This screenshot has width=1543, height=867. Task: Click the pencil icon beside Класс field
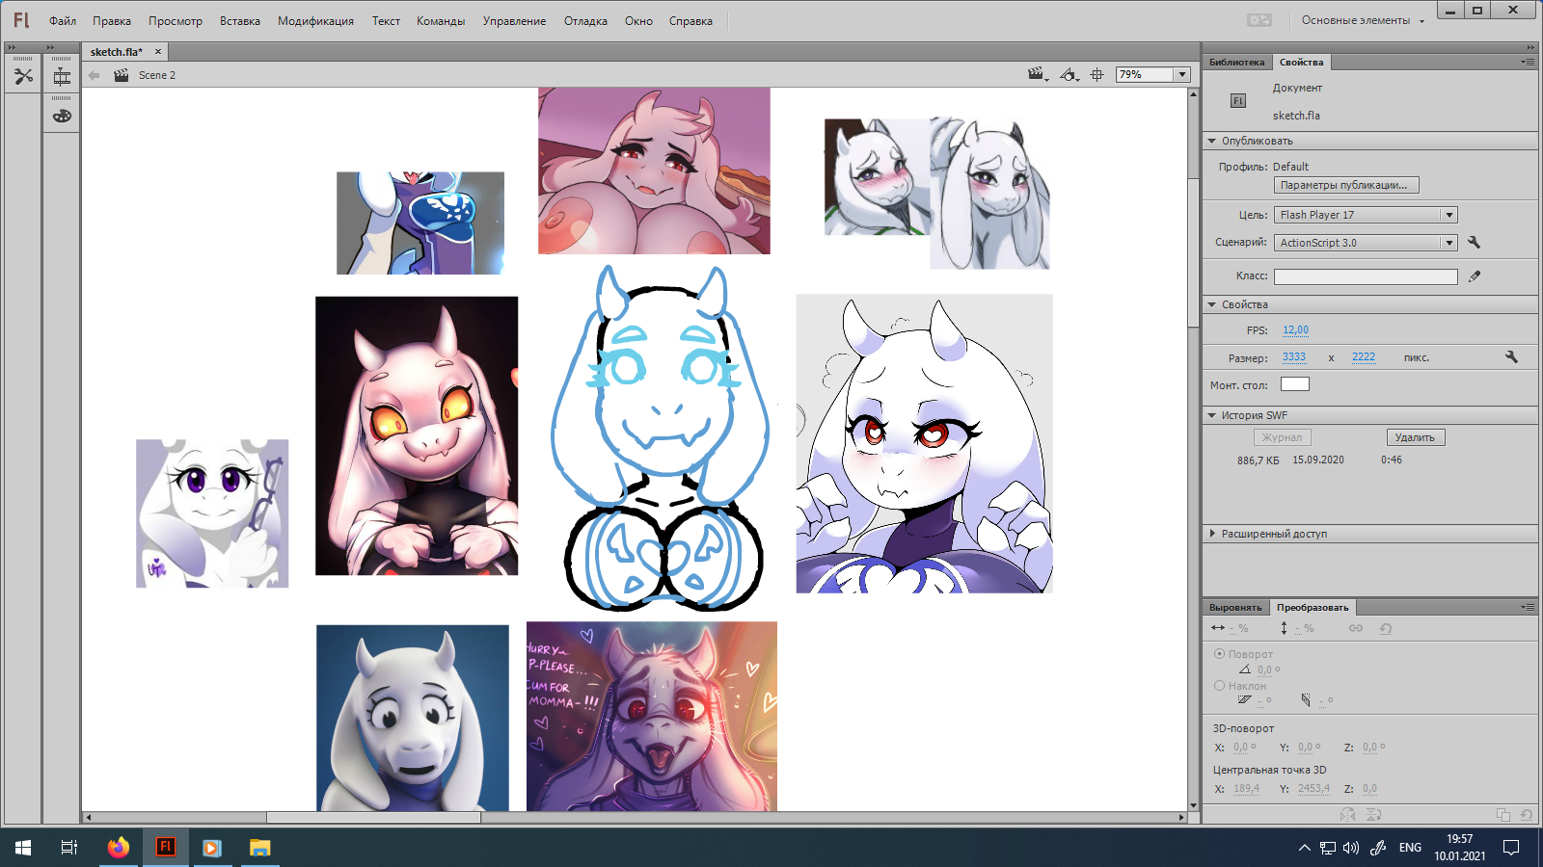[1475, 276]
